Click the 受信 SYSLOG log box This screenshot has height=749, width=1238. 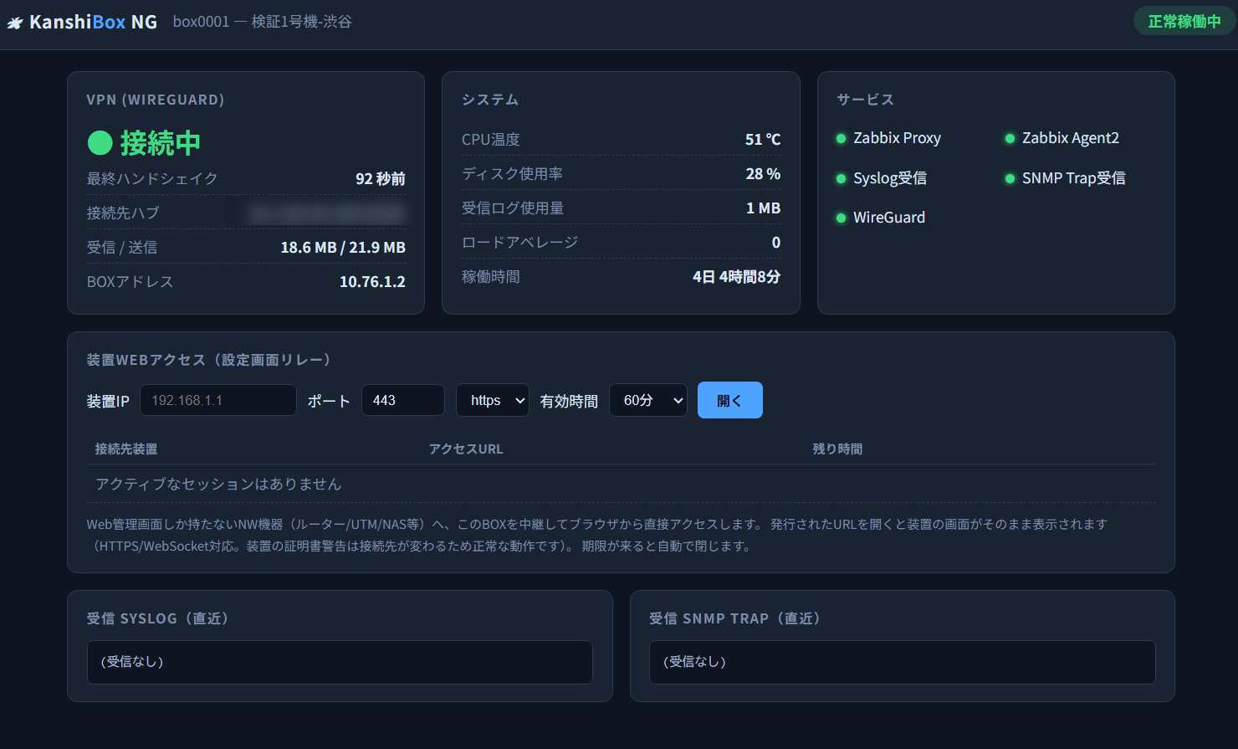point(340,662)
